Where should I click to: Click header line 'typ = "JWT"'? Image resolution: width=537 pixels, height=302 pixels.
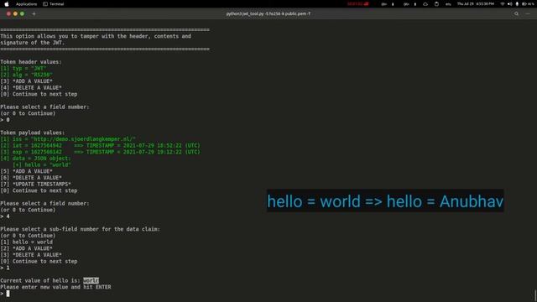tap(23, 68)
